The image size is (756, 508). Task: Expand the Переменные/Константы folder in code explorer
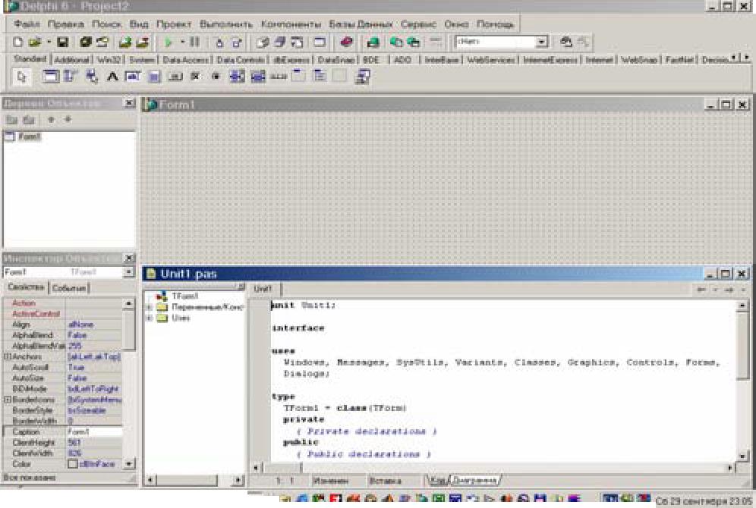(x=150, y=307)
